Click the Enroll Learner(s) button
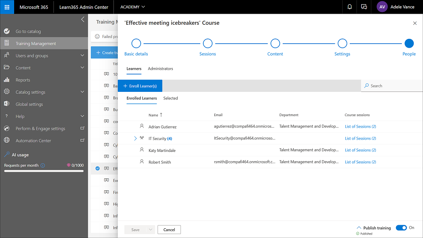423x238 pixels. click(x=140, y=86)
